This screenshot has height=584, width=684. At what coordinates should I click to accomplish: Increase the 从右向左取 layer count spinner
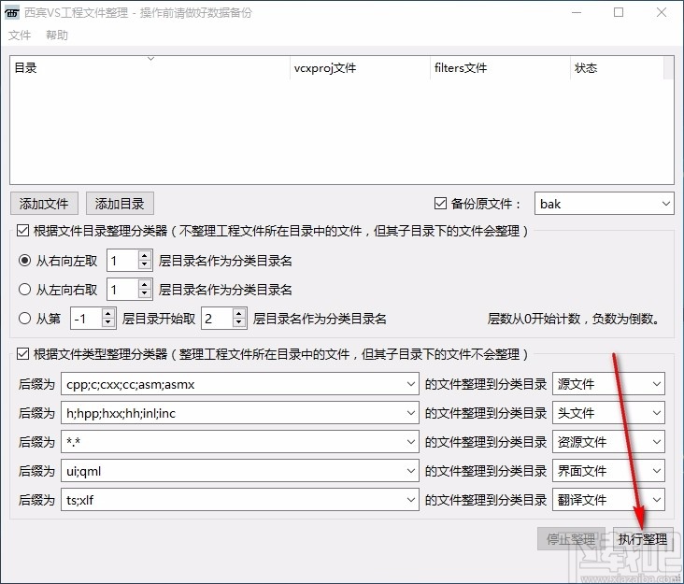pos(145,256)
